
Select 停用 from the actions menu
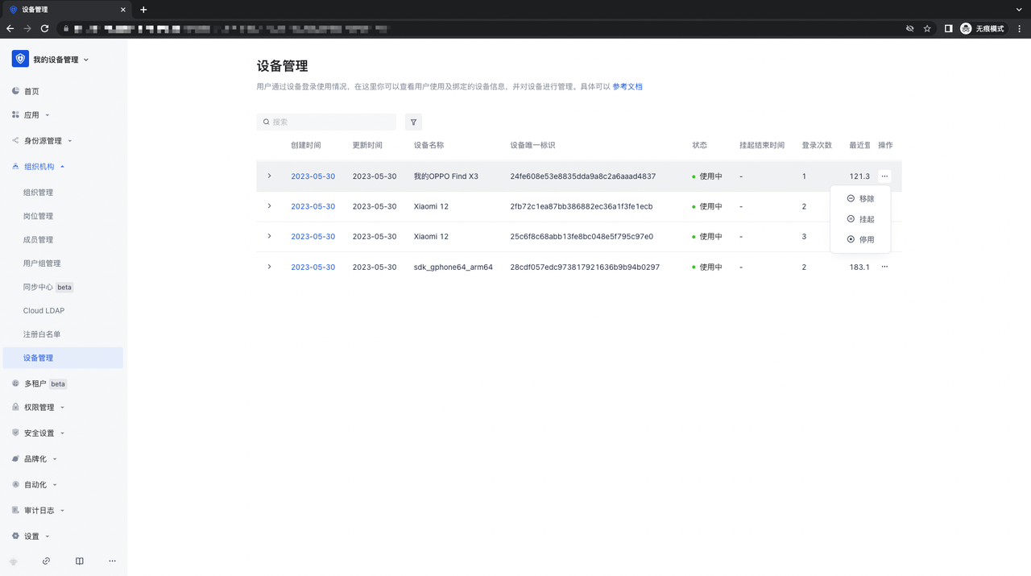point(861,239)
